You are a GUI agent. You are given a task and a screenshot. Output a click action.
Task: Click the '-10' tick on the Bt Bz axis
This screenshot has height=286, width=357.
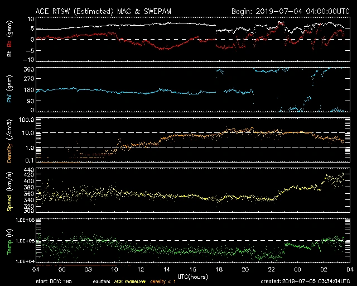point(28,60)
